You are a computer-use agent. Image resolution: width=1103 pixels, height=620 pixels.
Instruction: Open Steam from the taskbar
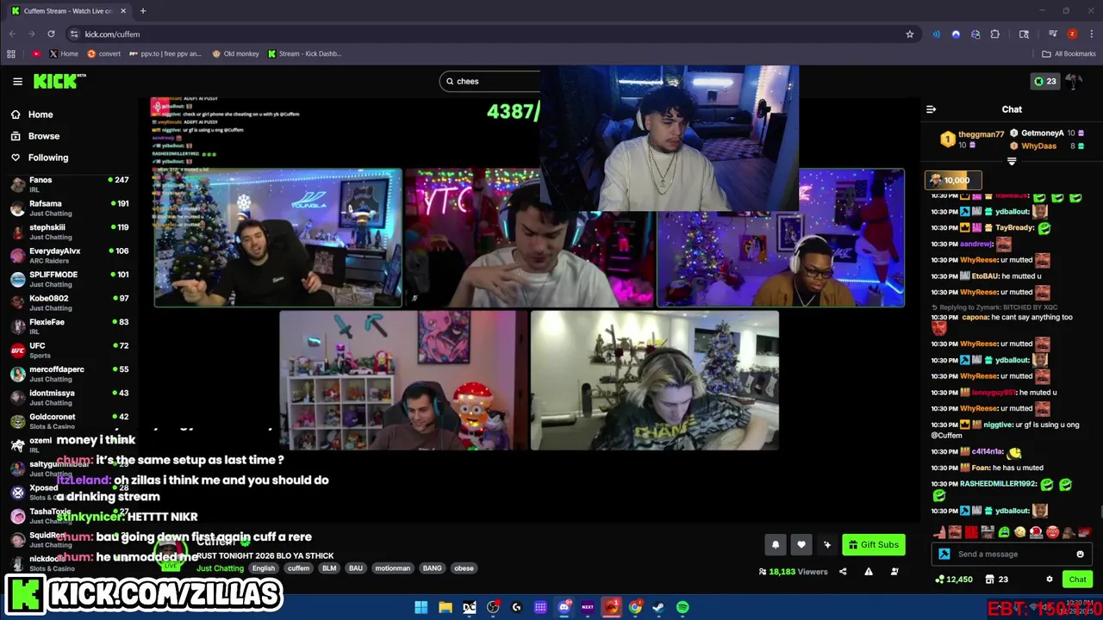(x=658, y=607)
